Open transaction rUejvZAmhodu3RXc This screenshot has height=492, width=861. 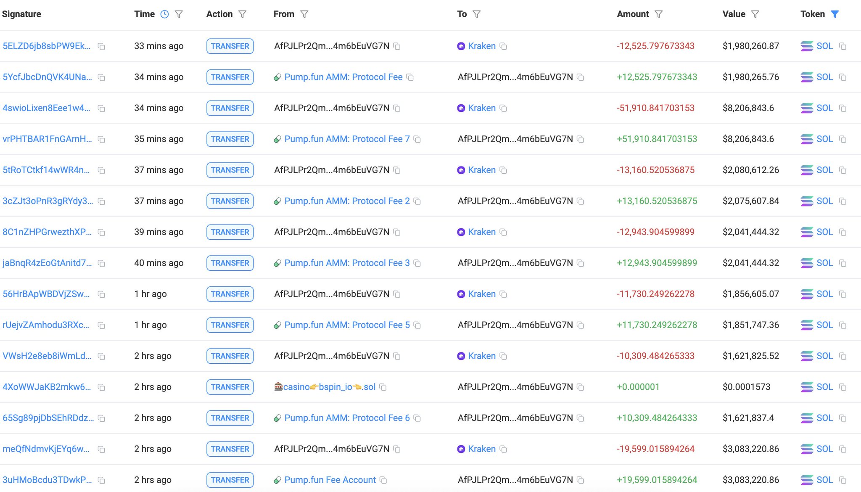point(46,325)
